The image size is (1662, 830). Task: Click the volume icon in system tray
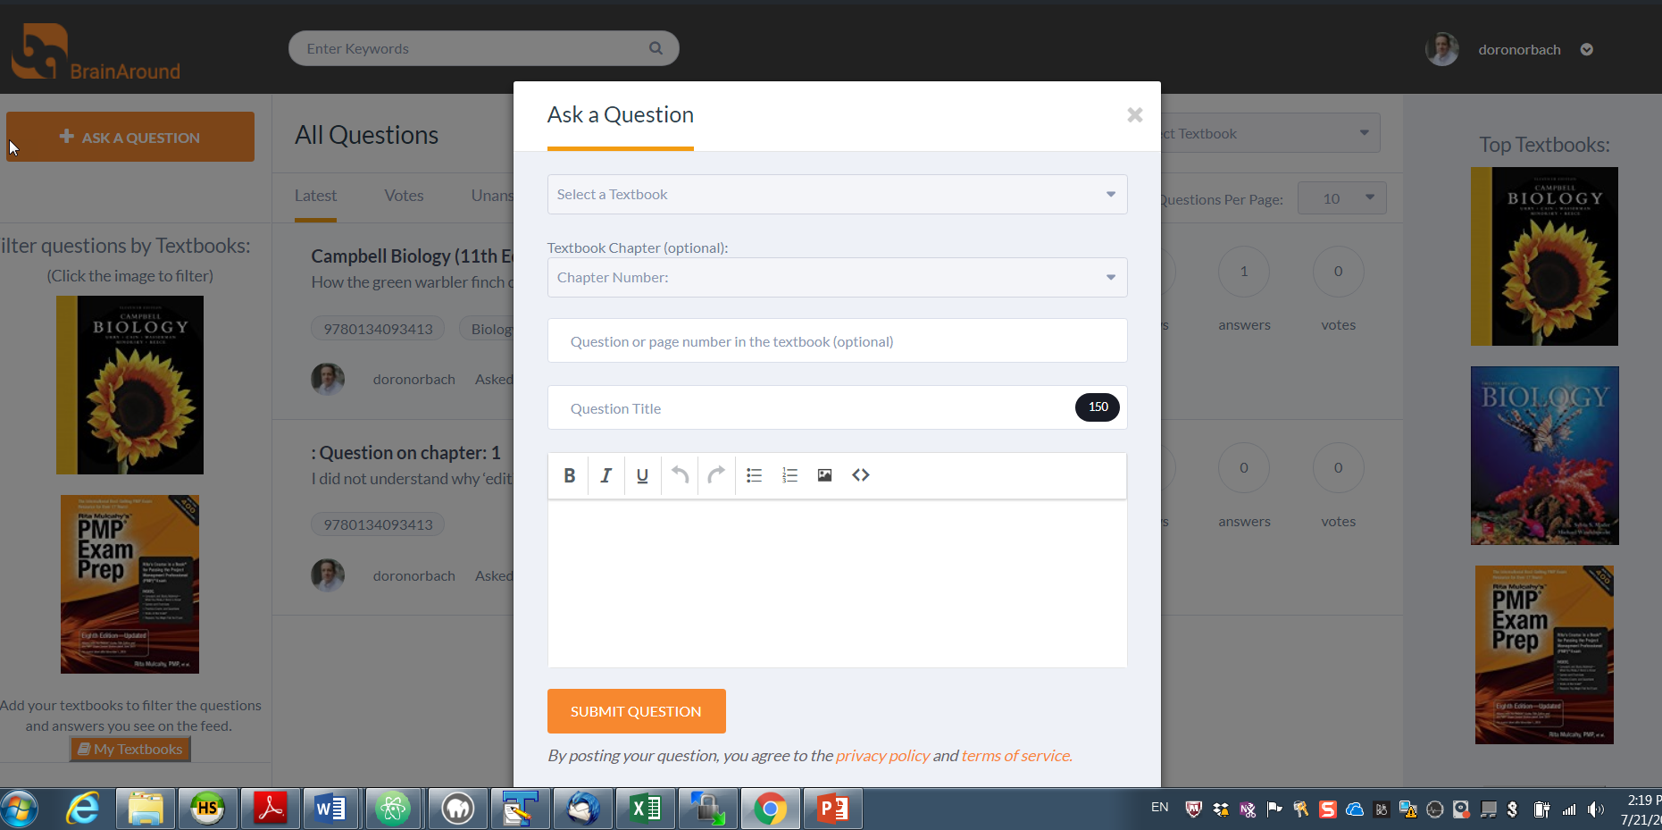(1596, 809)
